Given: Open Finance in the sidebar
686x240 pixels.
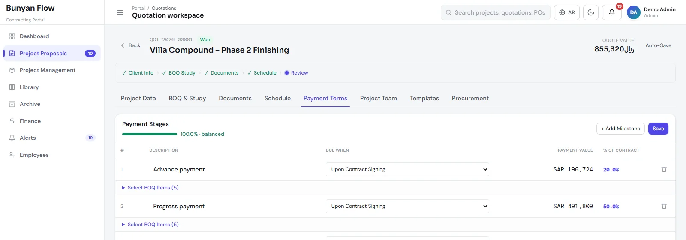Looking at the screenshot, I should pos(52,121).
